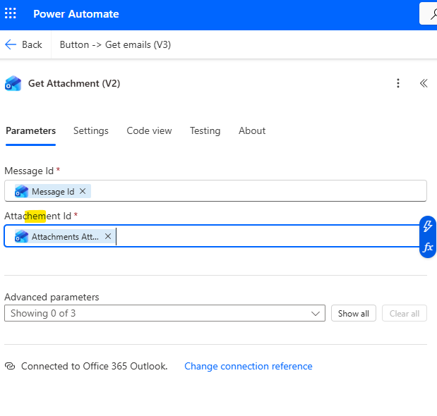The image size is (437, 416).
Task: Select the Attachments Att... token
Action: [65, 236]
